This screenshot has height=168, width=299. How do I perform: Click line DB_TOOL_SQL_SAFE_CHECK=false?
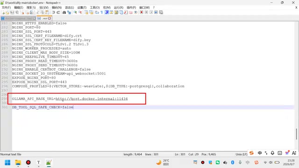(43, 107)
